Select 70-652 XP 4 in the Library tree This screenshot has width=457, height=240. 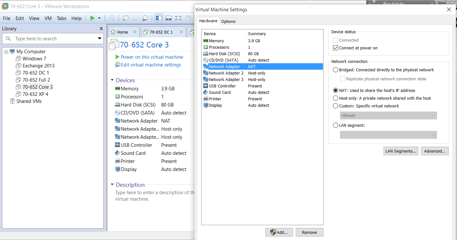(35, 94)
